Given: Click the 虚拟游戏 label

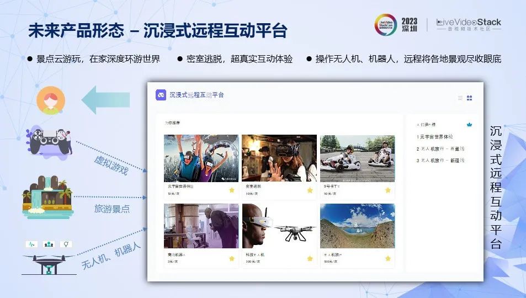Looking at the screenshot, I should (111, 166).
